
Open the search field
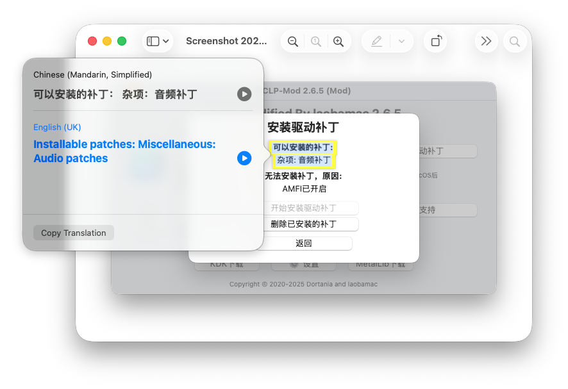(x=515, y=40)
